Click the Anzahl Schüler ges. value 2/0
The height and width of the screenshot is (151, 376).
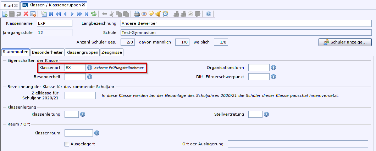click(x=128, y=42)
